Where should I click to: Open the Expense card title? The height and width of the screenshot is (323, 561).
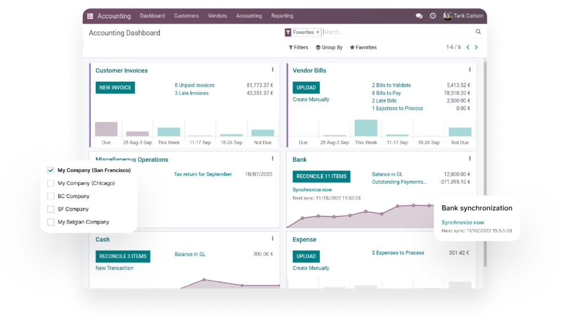pyautogui.click(x=305, y=240)
